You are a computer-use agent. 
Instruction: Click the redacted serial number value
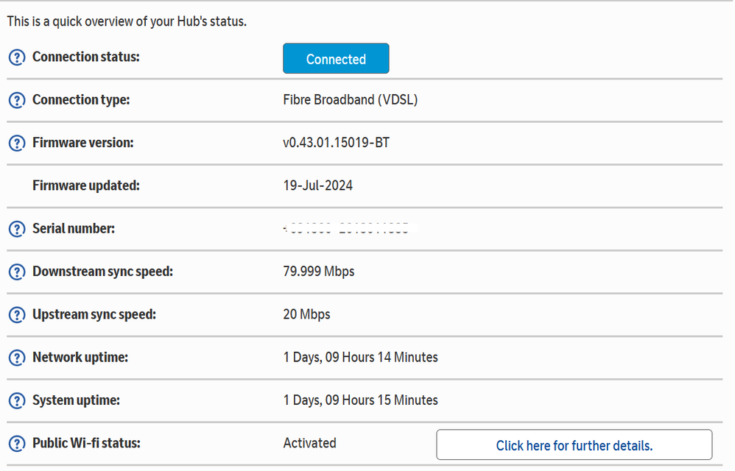[351, 229]
